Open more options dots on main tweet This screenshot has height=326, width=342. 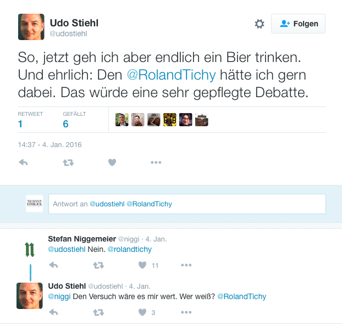(x=156, y=162)
